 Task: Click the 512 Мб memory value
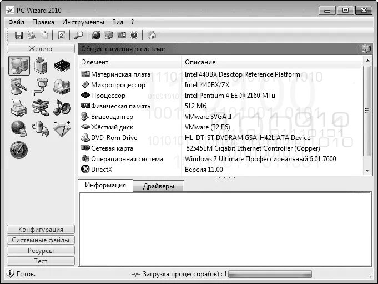pos(195,106)
